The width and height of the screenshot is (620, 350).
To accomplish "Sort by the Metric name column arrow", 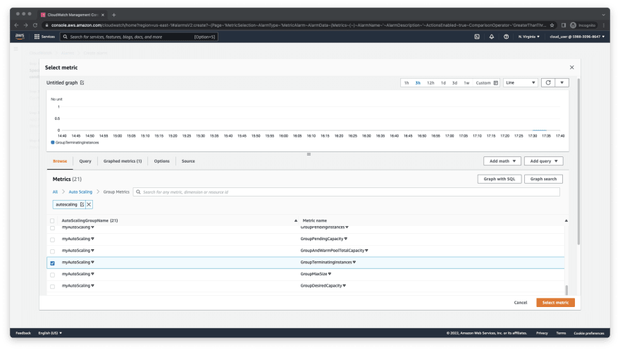I will click(x=566, y=221).
